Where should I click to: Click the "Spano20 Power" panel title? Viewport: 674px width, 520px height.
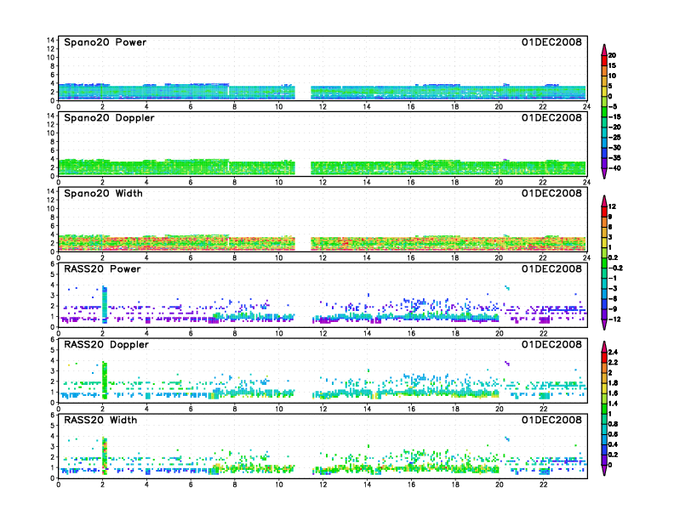coord(105,42)
